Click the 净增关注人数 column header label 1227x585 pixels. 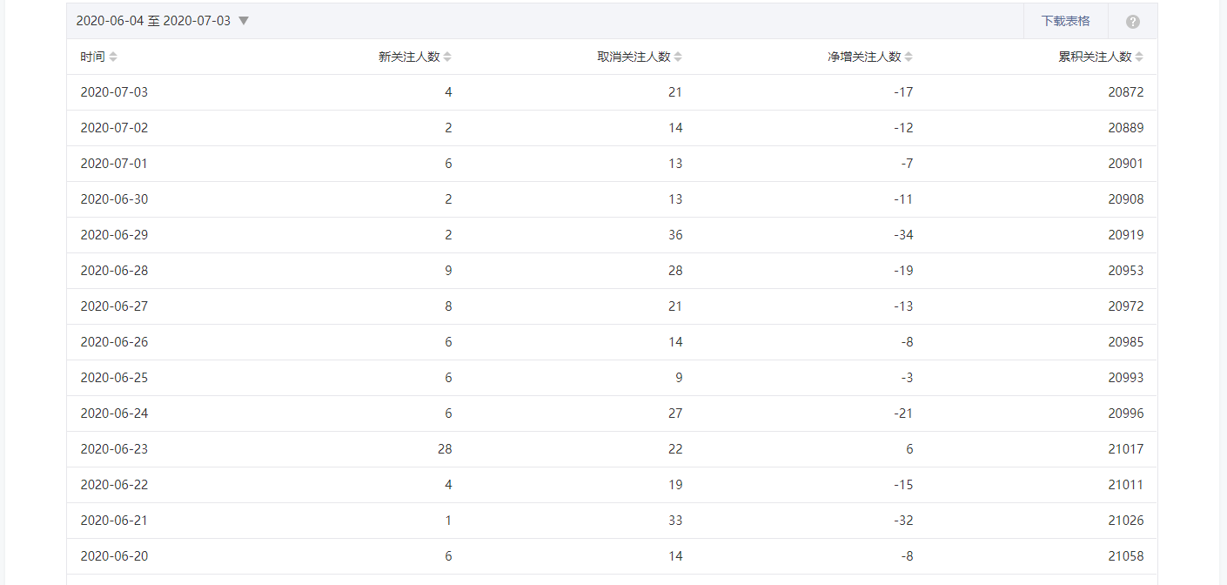[x=864, y=57]
